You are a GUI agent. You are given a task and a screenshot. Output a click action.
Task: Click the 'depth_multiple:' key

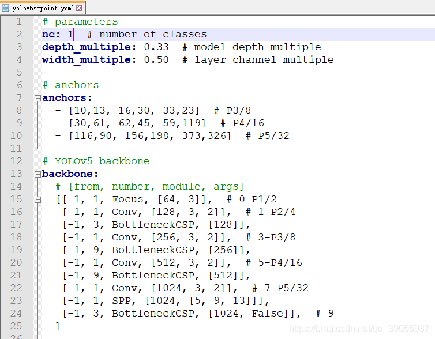coord(89,47)
